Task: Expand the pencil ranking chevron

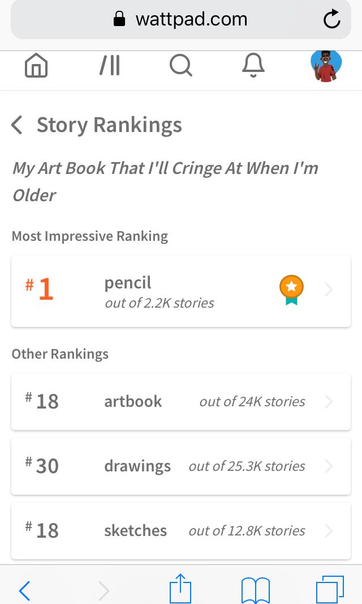Action: 329,291
